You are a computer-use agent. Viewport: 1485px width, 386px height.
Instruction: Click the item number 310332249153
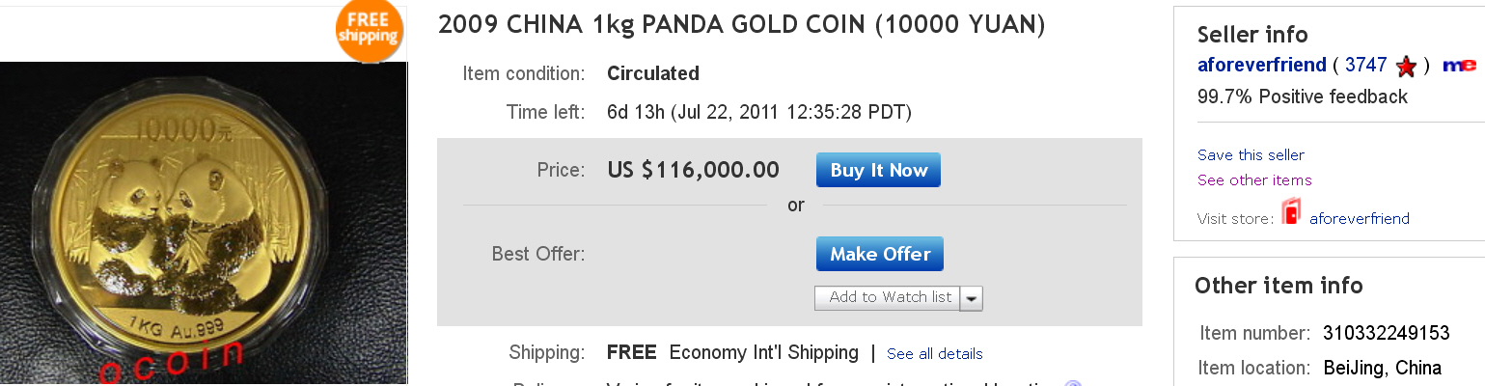point(1386,333)
